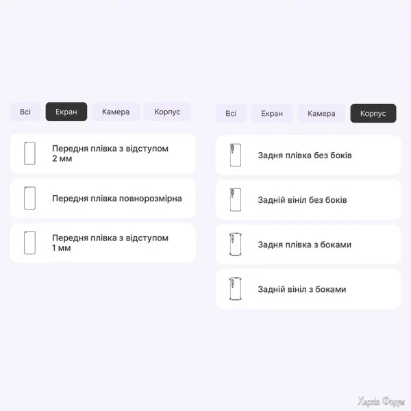Click the Задній вініл з боками phone icon
The width and height of the screenshot is (411, 411).
click(x=236, y=289)
